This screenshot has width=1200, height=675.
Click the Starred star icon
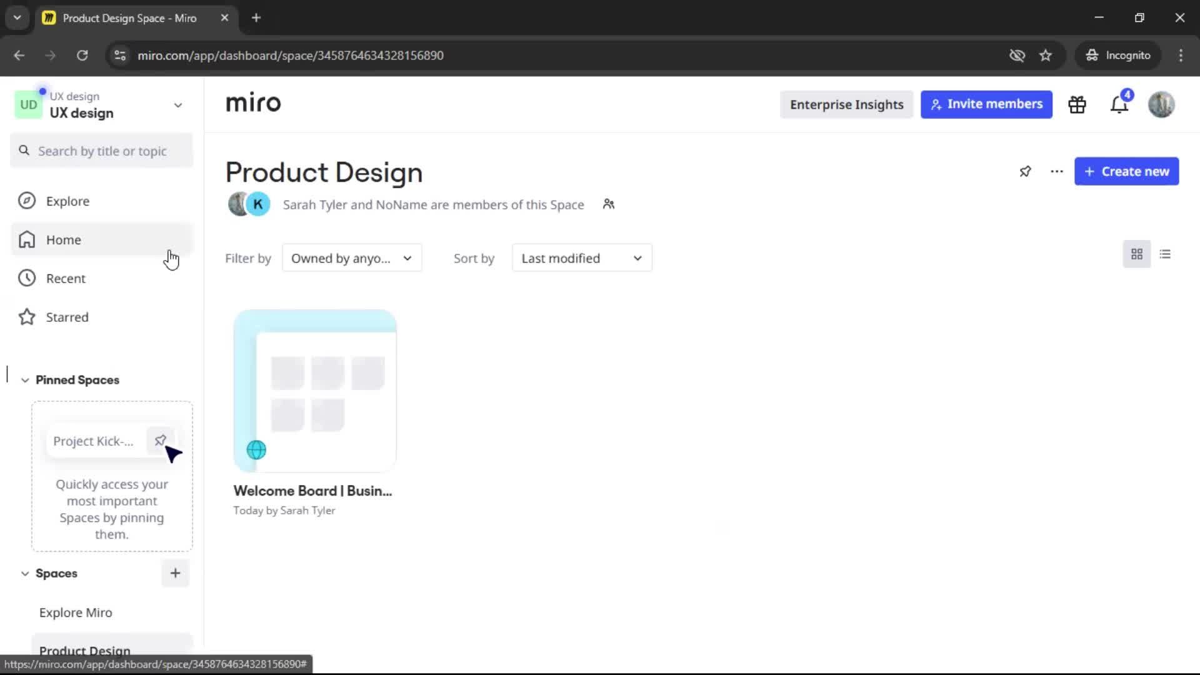click(27, 317)
